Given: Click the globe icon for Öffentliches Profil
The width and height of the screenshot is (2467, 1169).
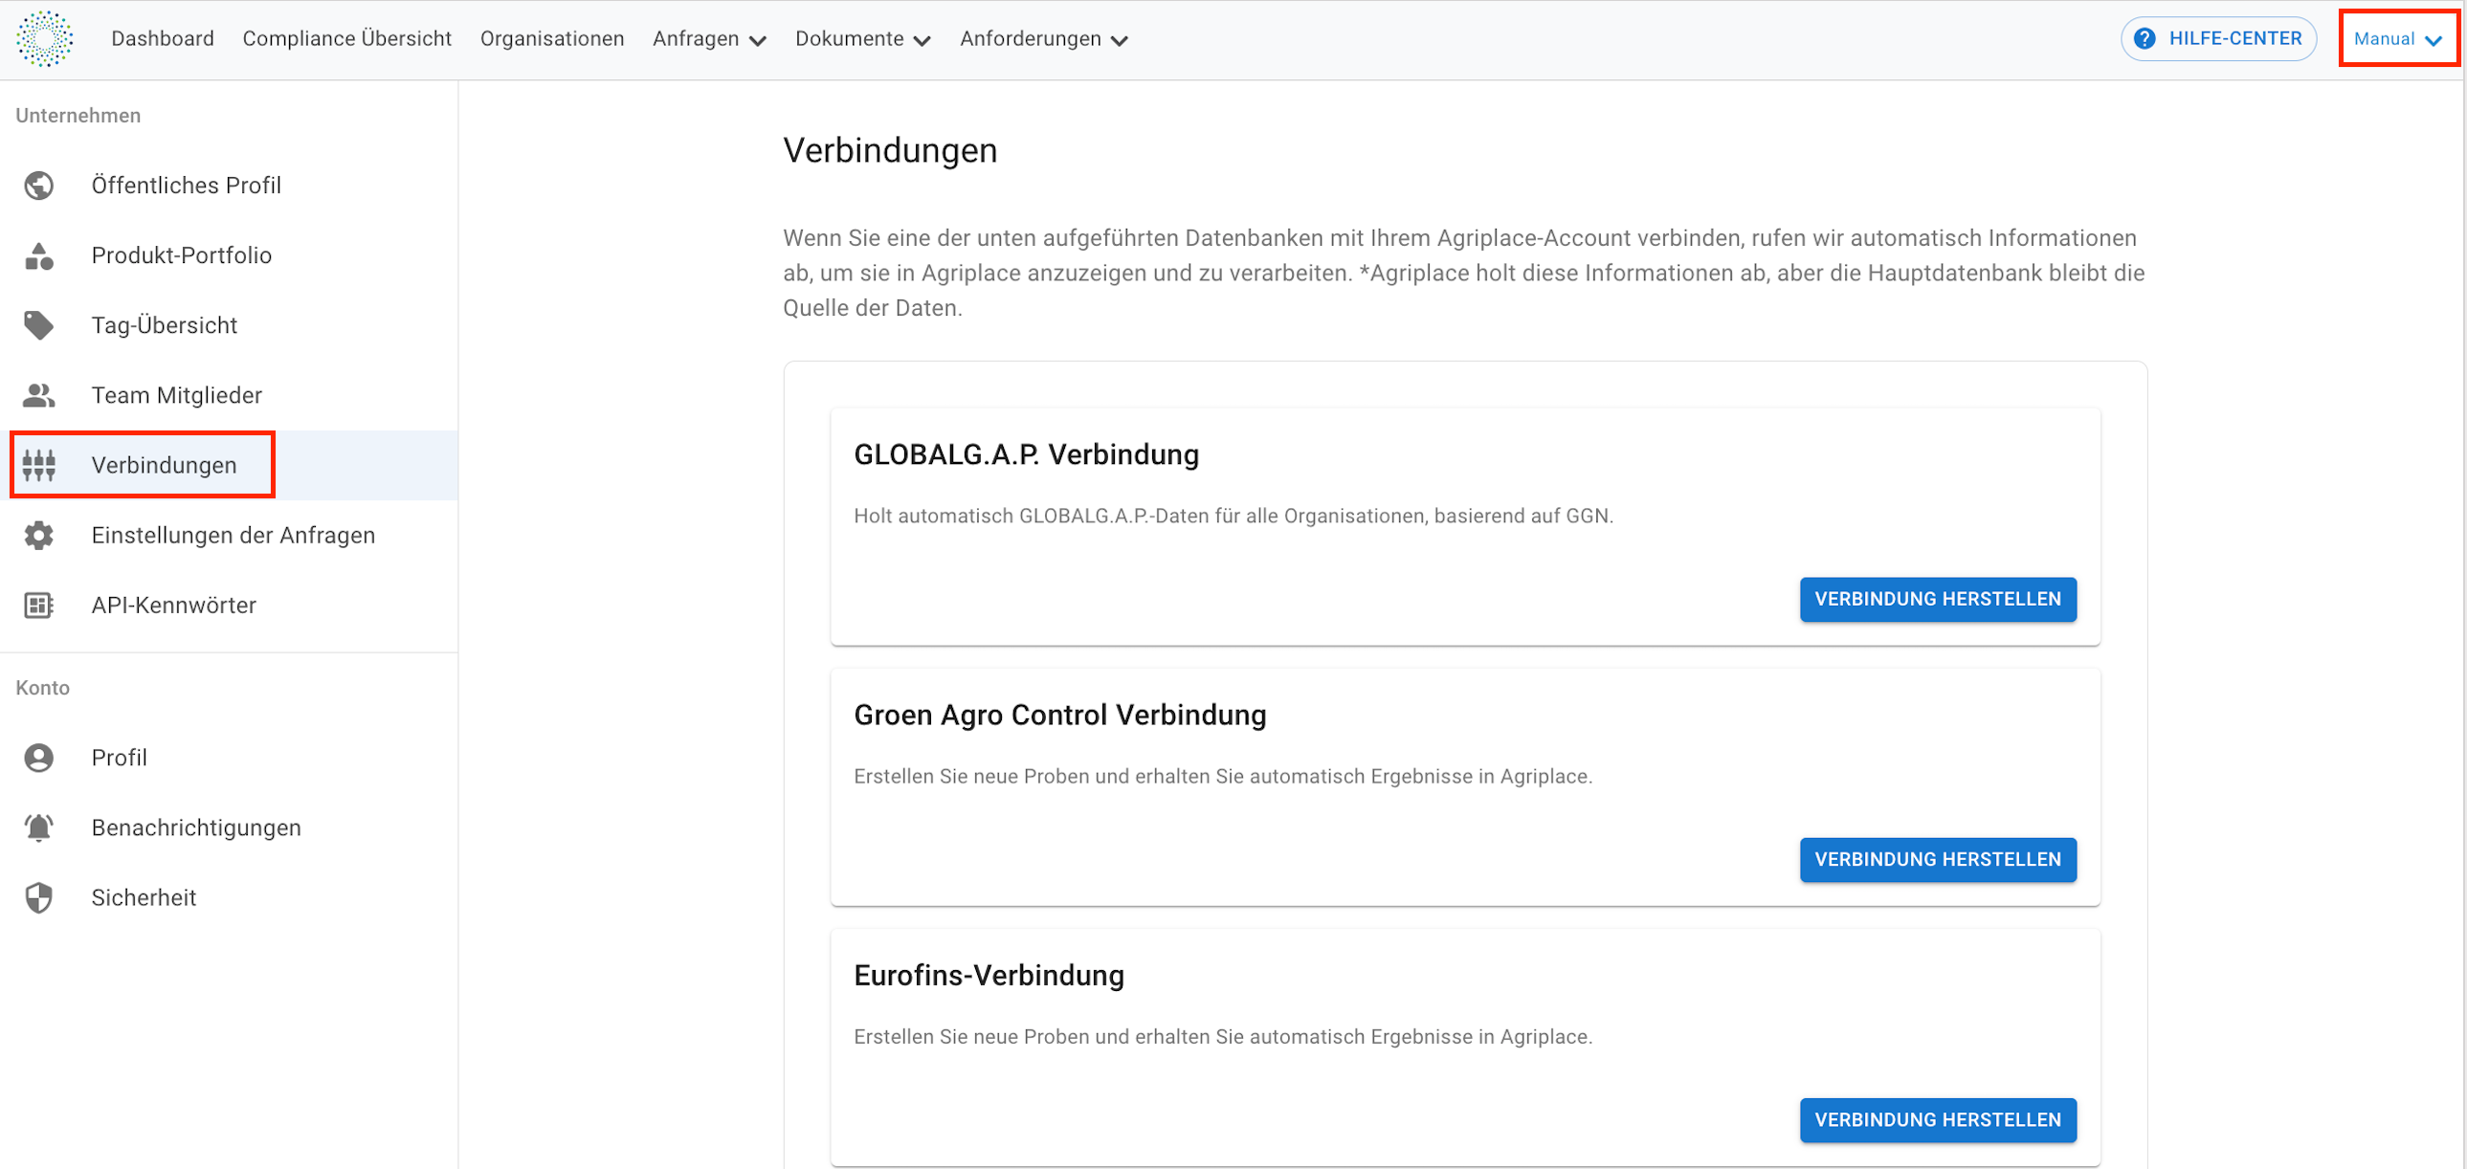Looking at the screenshot, I should tap(39, 185).
